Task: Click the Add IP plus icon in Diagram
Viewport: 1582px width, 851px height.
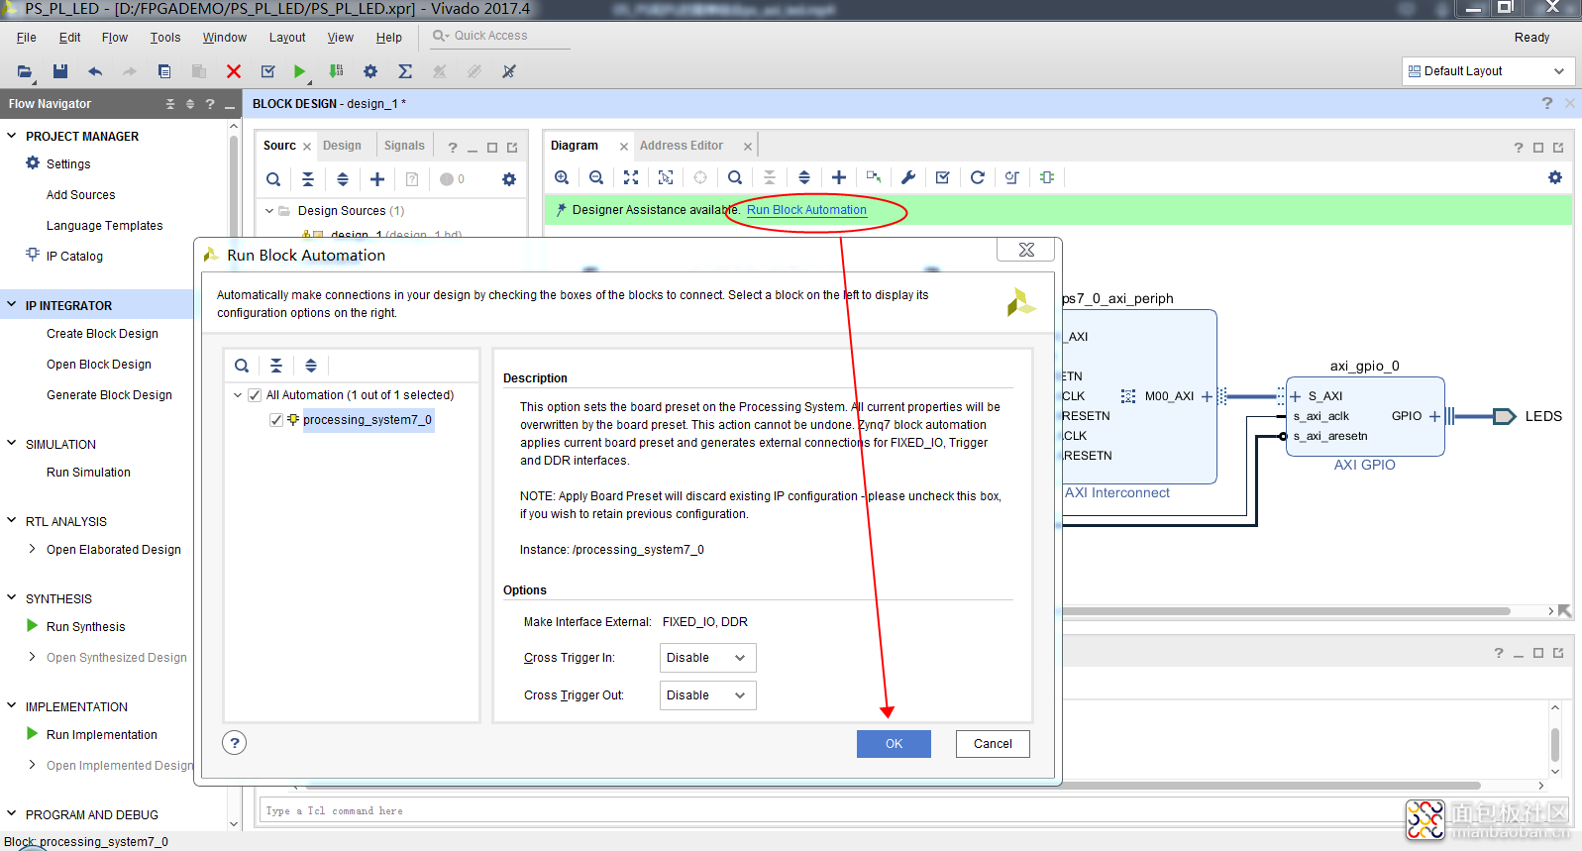Action: click(839, 177)
